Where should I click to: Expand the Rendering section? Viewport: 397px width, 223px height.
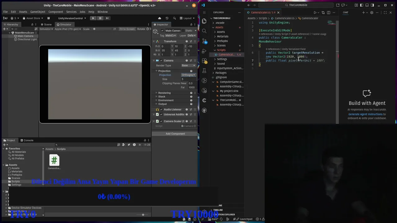[156, 93]
